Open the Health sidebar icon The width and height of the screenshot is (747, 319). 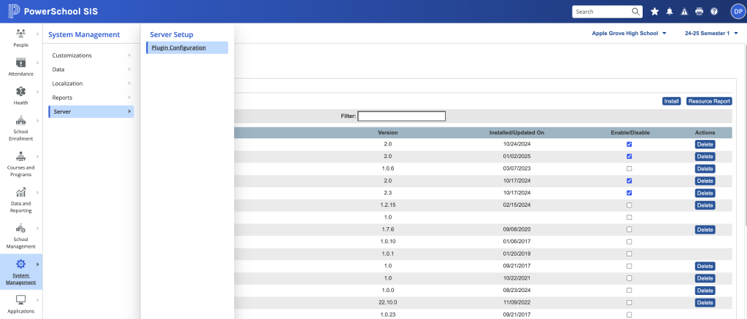[x=20, y=91]
